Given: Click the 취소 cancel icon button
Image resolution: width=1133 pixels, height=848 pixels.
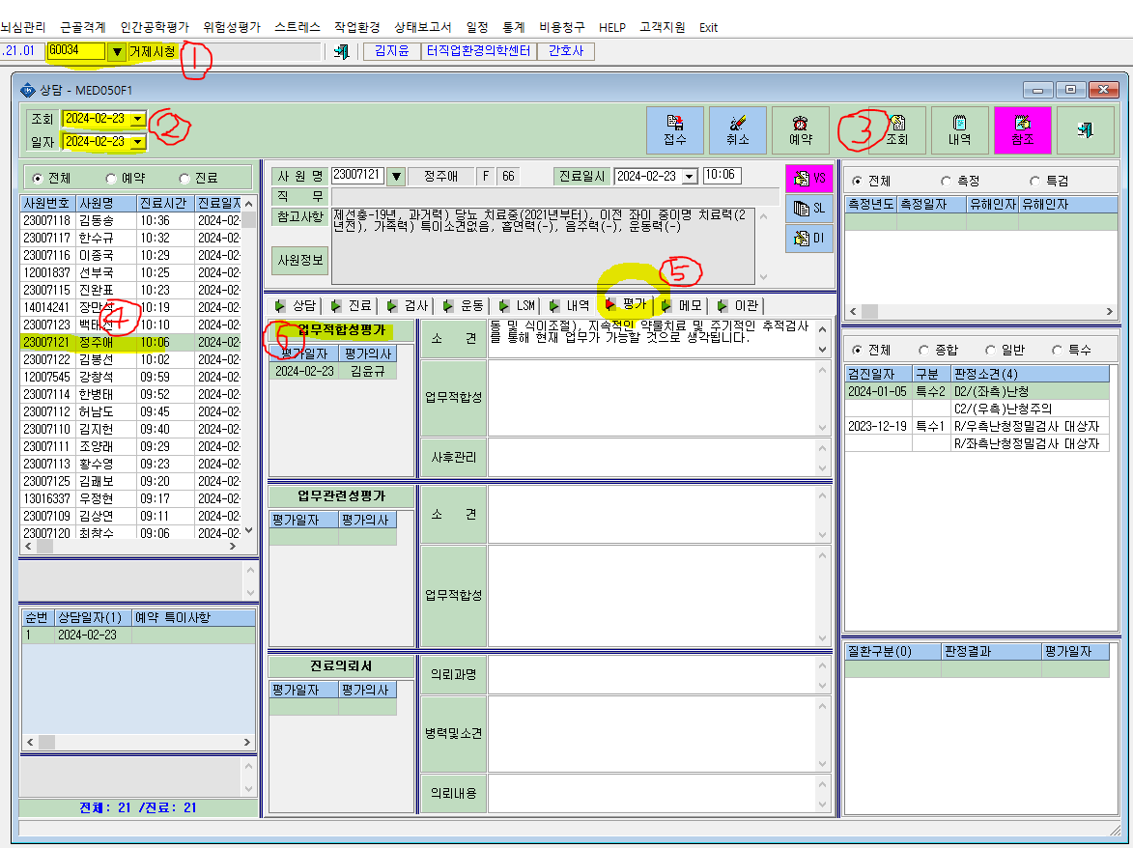Looking at the screenshot, I should pos(738,130).
